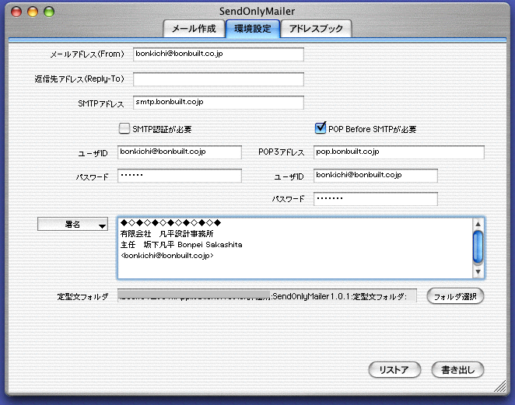The width and height of the screenshot is (515, 405).
Task: Click the 有限会社 凡平設計事務所 signature line
Action: 166,234
